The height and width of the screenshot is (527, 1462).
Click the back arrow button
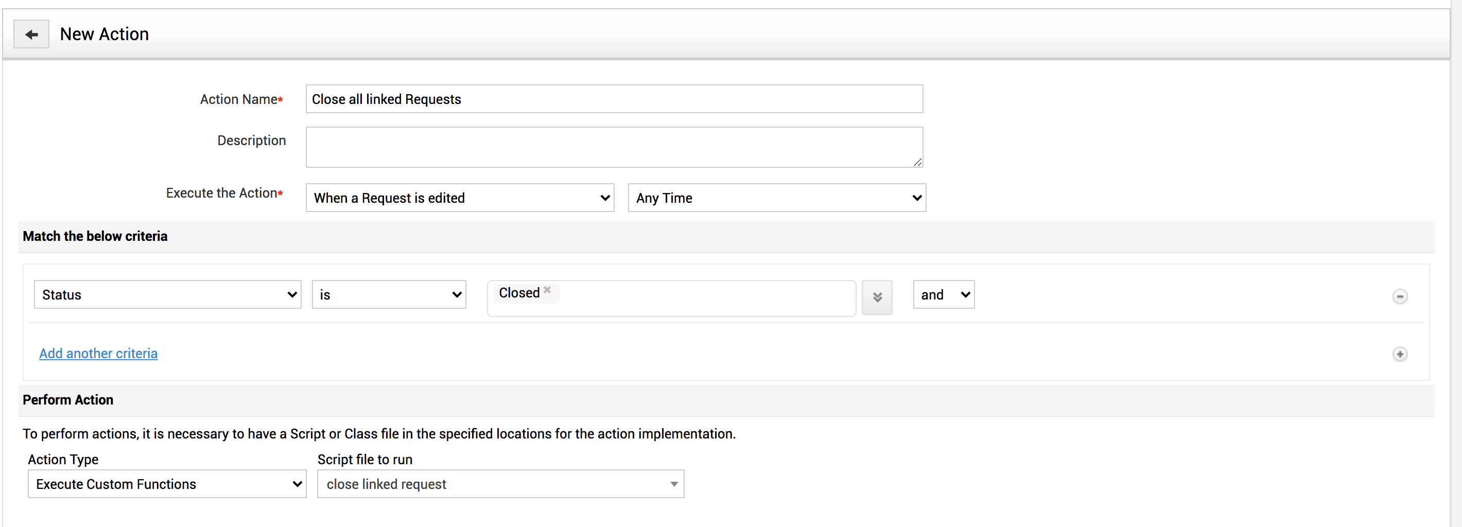tap(31, 34)
